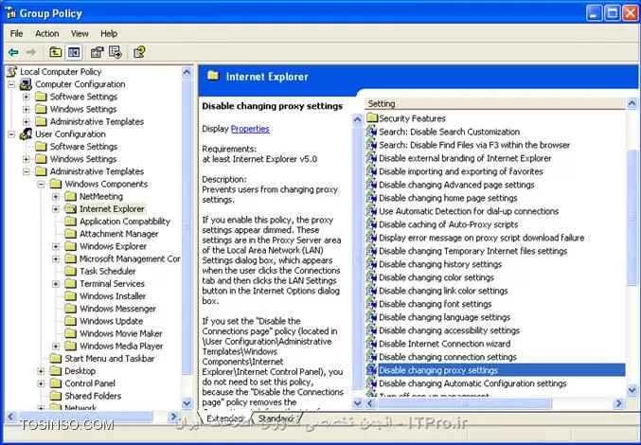Image resolution: width=641 pixels, height=445 pixels.
Task: Open the View menu
Action: (x=80, y=33)
